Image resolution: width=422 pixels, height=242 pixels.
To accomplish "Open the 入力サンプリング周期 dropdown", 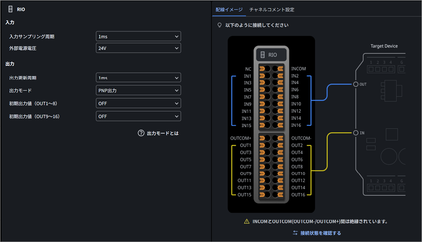I will pos(138,36).
